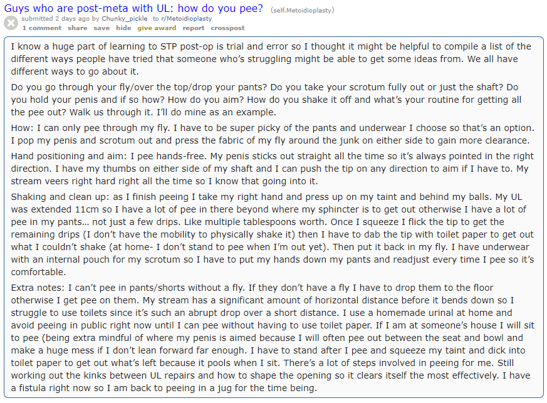This screenshot has height=403, width=547.
Task: Report this post
Action: click(x=194, y=28)
